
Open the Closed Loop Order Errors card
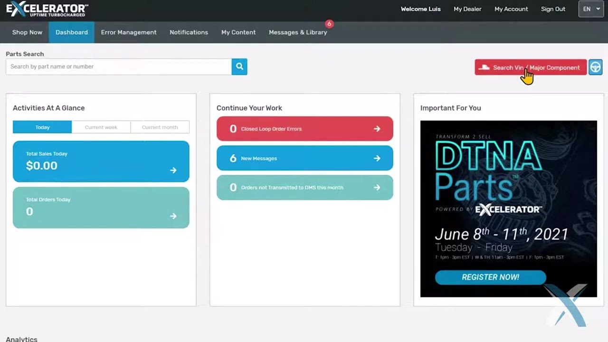point(305,129)
